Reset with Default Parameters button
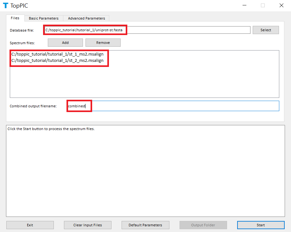Screen dimensions: 291x232 point(145,225)
